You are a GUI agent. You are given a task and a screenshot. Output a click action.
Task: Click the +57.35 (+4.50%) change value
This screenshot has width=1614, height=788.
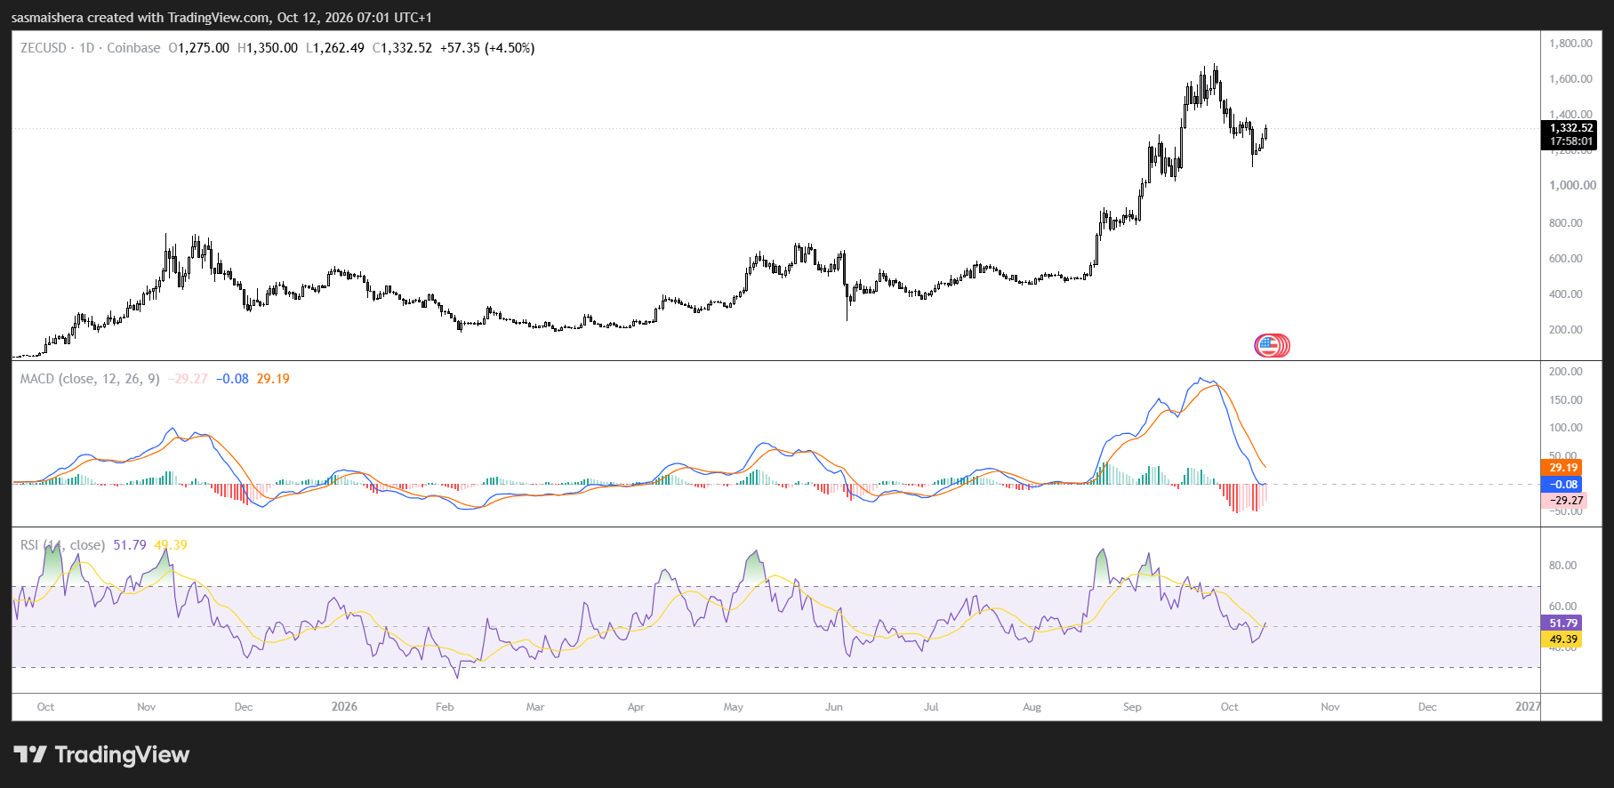click(487, 48)
